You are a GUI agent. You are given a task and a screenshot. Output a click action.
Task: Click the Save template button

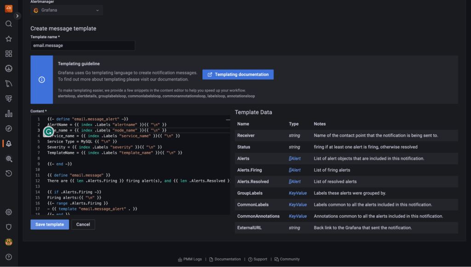(50, 224)
